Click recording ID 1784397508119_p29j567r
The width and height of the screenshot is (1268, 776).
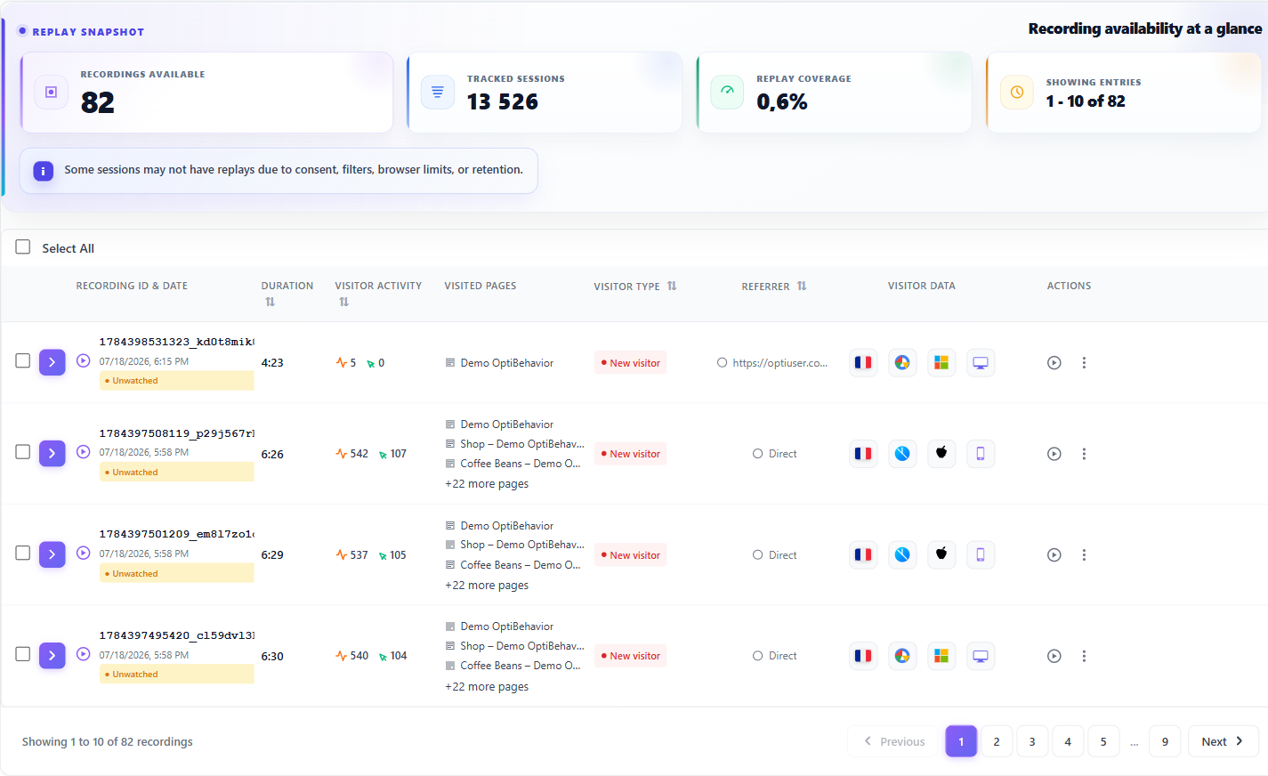click(x=176, y=433)
